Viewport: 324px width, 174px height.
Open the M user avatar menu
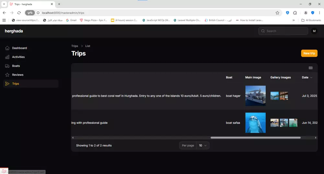314,31
